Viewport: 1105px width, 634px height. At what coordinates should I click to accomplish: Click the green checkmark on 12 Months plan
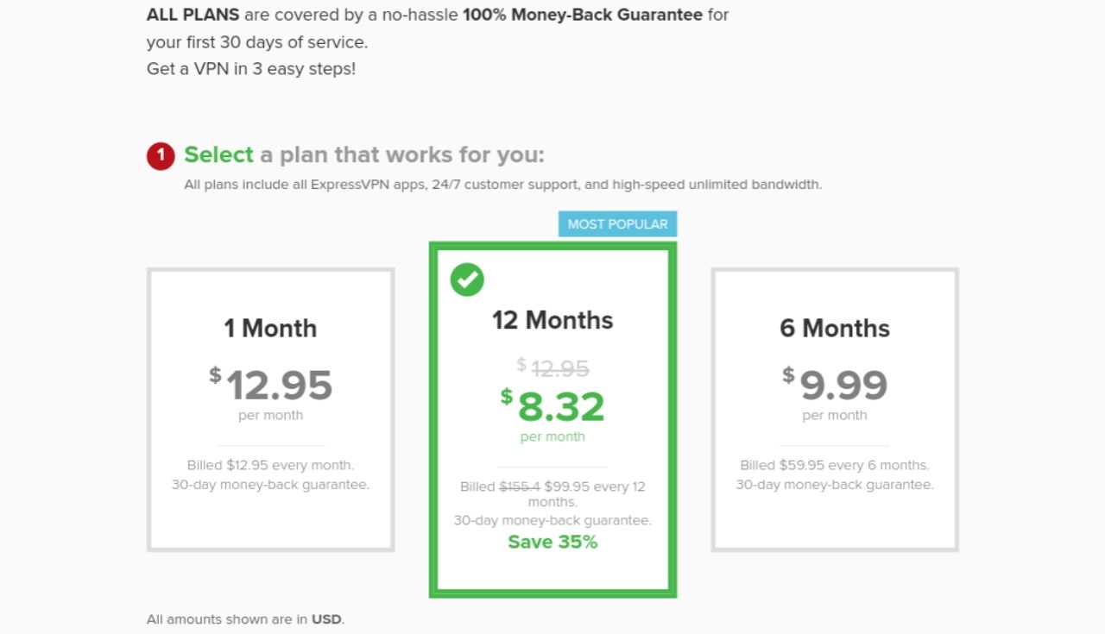point(467,279)
